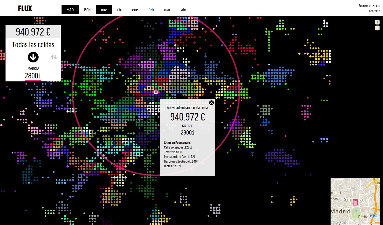Select Calle Velázquez (1265) in the popup

click(178, 147)
